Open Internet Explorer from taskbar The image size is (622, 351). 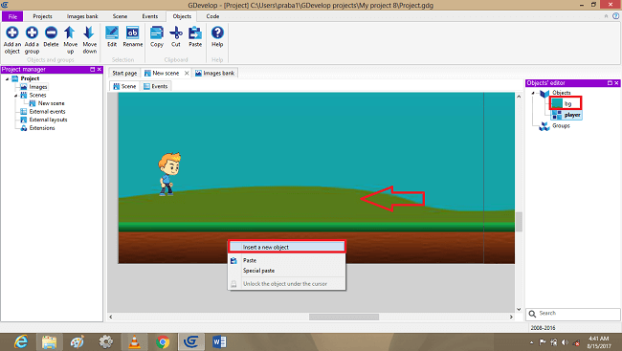point(21,341)
